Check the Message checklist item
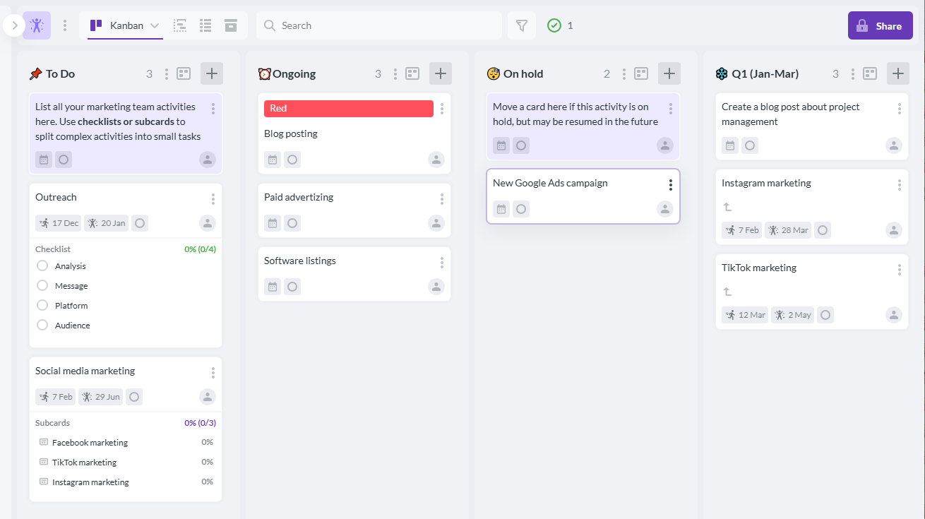 (42, 285)
